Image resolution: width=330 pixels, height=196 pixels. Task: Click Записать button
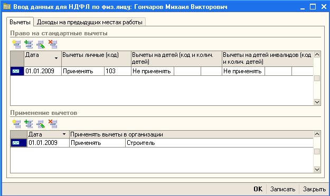coord(282,189)
